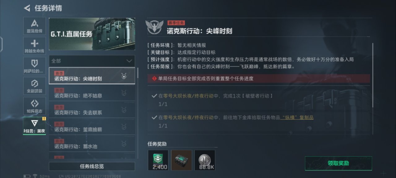Click the completed check mark on 绝不姑息
This screenshot has height=178, width=396.
[x=124, y=93]
